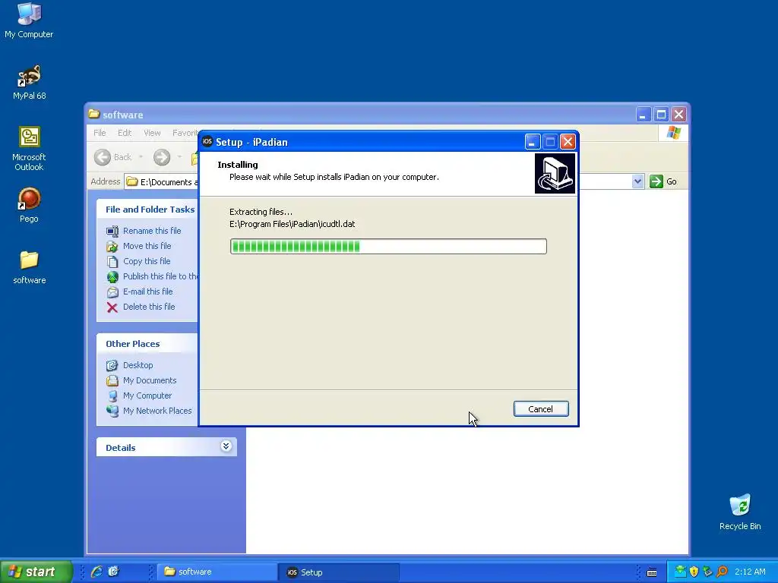Launch the Pego desktop shortcut
The image size is (778, 583).
click(x=29, y=205)
